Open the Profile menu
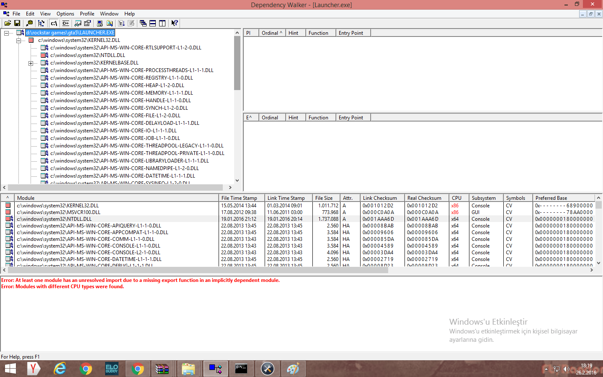Viewport: 603px width, 377px height. click(x=87, y=14)
